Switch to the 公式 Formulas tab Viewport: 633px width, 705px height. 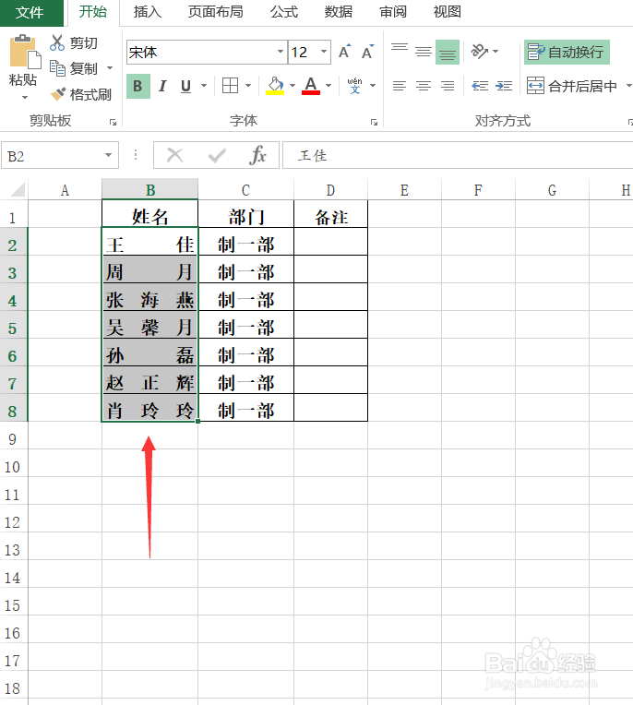[284, 12]
